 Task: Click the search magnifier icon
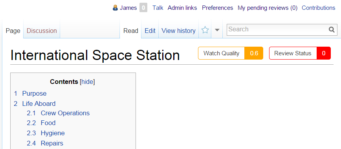(x=332, y=29)
